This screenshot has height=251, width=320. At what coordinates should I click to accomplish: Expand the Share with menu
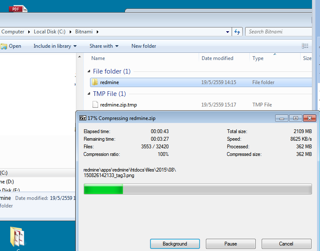104,46
